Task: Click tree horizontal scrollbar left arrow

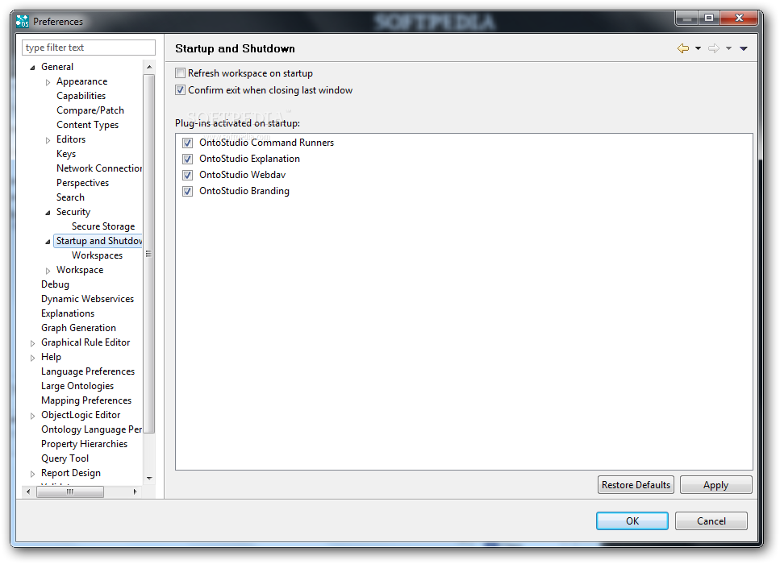Action: [28, 492]
